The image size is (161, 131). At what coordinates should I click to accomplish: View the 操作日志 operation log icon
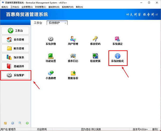(73, 56)
